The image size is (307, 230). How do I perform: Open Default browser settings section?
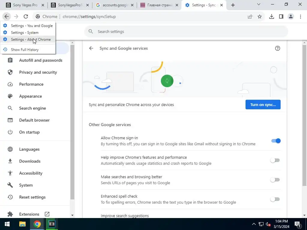tap(35, 120)
